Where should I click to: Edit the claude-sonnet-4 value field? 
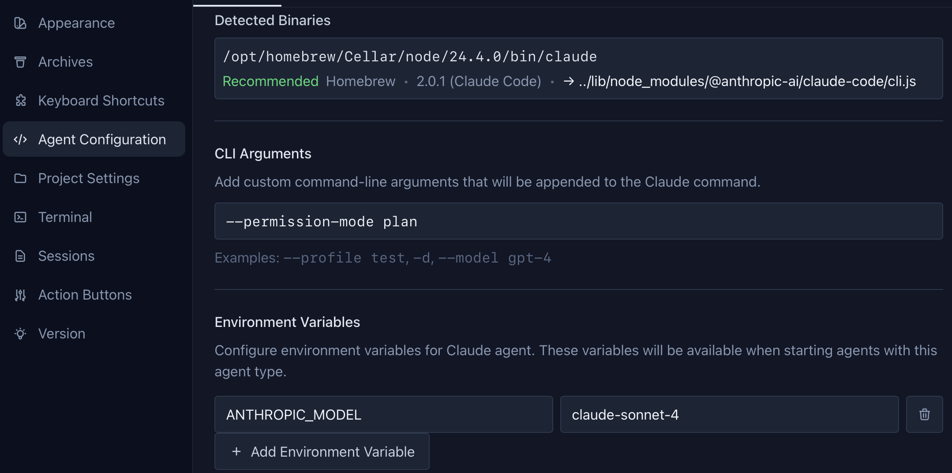pyautogui.click(x=729, y=414)
